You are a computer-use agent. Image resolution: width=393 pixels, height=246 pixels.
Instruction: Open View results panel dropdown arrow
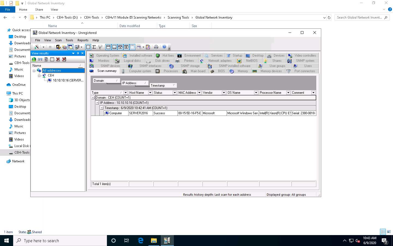pos(73,53)
